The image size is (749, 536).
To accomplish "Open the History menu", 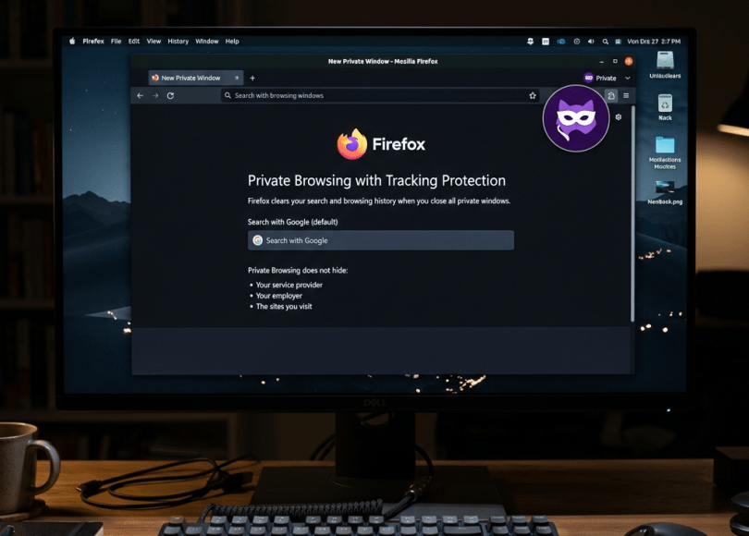I will coord(178,41).
